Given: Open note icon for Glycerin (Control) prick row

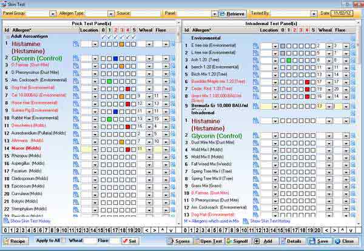Looking at the screenshot, I should (76, 58).
